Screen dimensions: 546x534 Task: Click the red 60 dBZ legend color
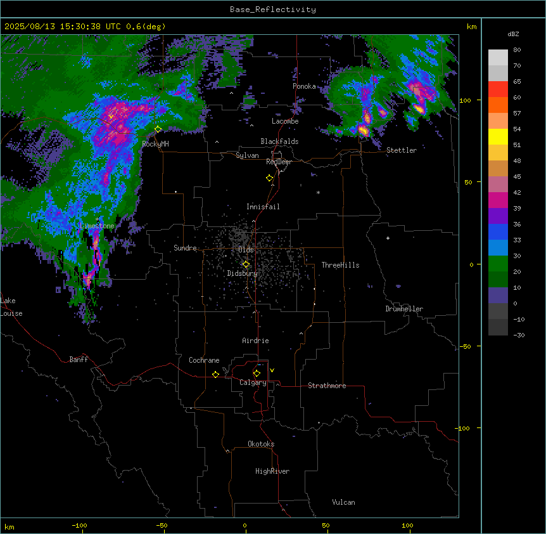498,89
